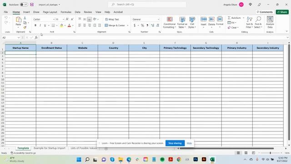Viewport: 291px width, 164px height.
Task: Click the Name Box showing A2
Action: [10, 37]
